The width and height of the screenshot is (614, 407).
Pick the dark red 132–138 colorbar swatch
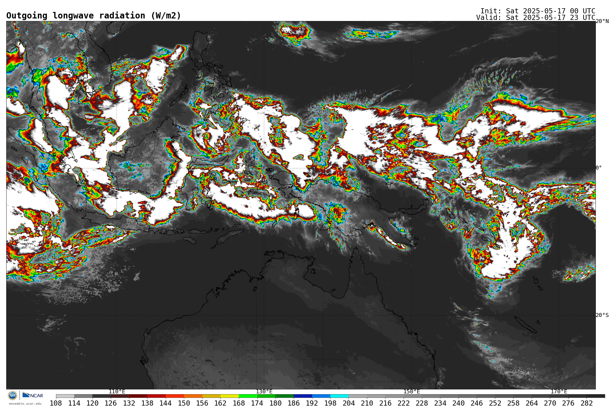(138, 396)
